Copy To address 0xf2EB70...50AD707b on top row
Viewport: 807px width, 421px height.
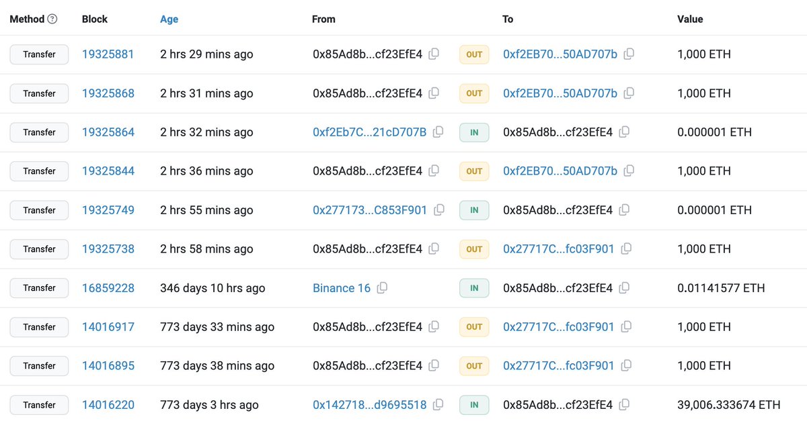pyautogui.click(x=629, y=54)
